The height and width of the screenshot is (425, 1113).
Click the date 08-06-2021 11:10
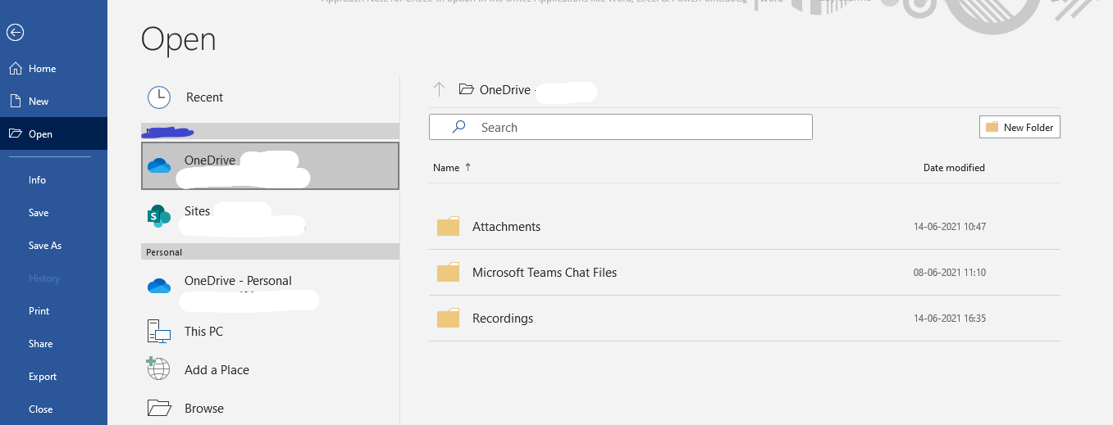click(x=951, y=273)
